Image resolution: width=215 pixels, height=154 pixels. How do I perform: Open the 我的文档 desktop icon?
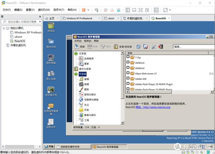(51, 43)
